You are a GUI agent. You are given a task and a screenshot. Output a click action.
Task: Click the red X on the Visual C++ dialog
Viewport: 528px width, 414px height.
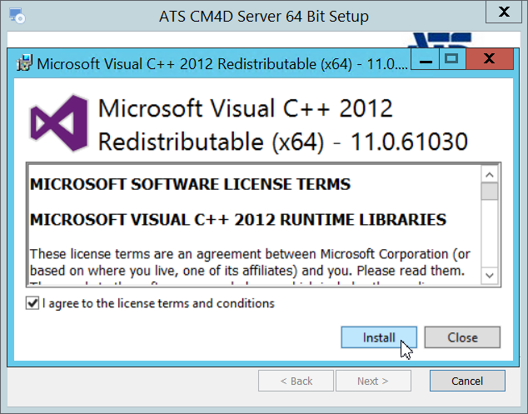coord(489,60)
